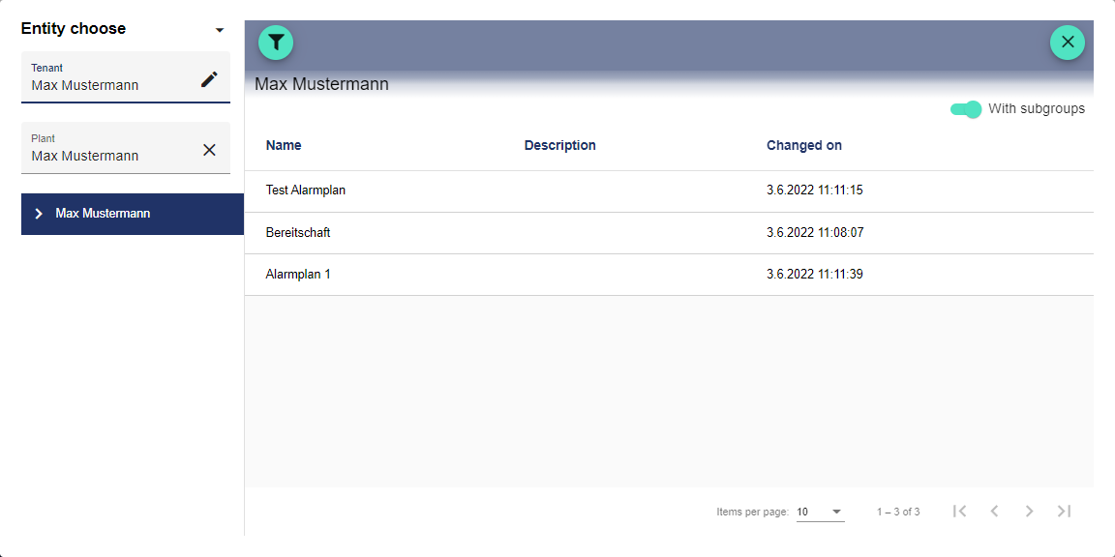
Task: Sort by Description column header
Action: coord(559,145)
